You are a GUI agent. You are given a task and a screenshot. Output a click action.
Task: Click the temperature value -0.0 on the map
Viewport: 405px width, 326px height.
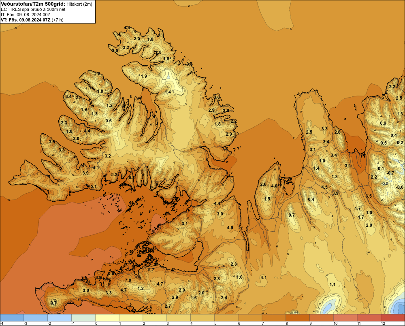(x=400, y=187)
